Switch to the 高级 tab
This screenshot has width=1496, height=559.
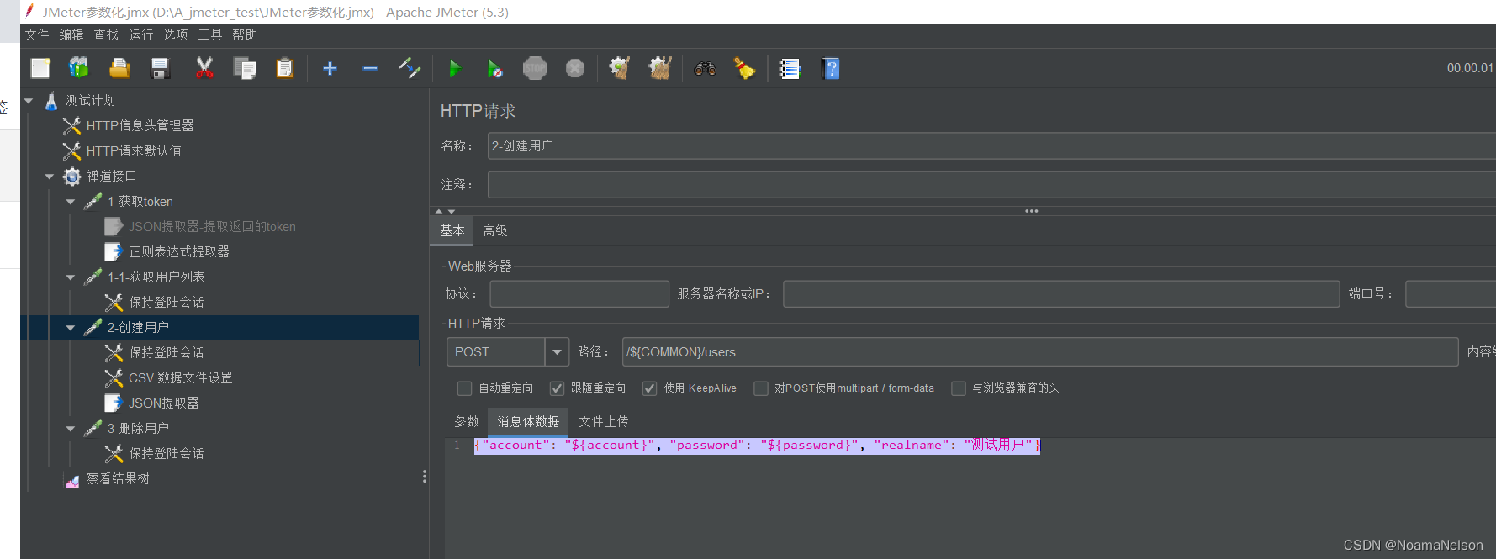click(x=494, y=230)
